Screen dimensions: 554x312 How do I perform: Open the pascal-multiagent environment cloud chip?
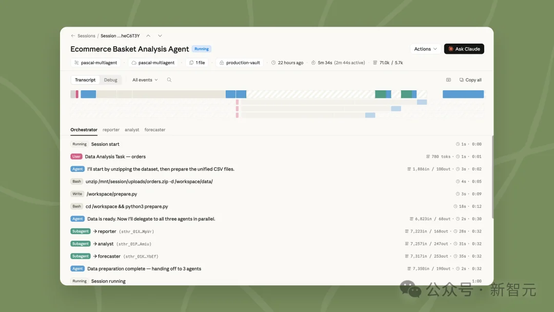coord(153,63)
